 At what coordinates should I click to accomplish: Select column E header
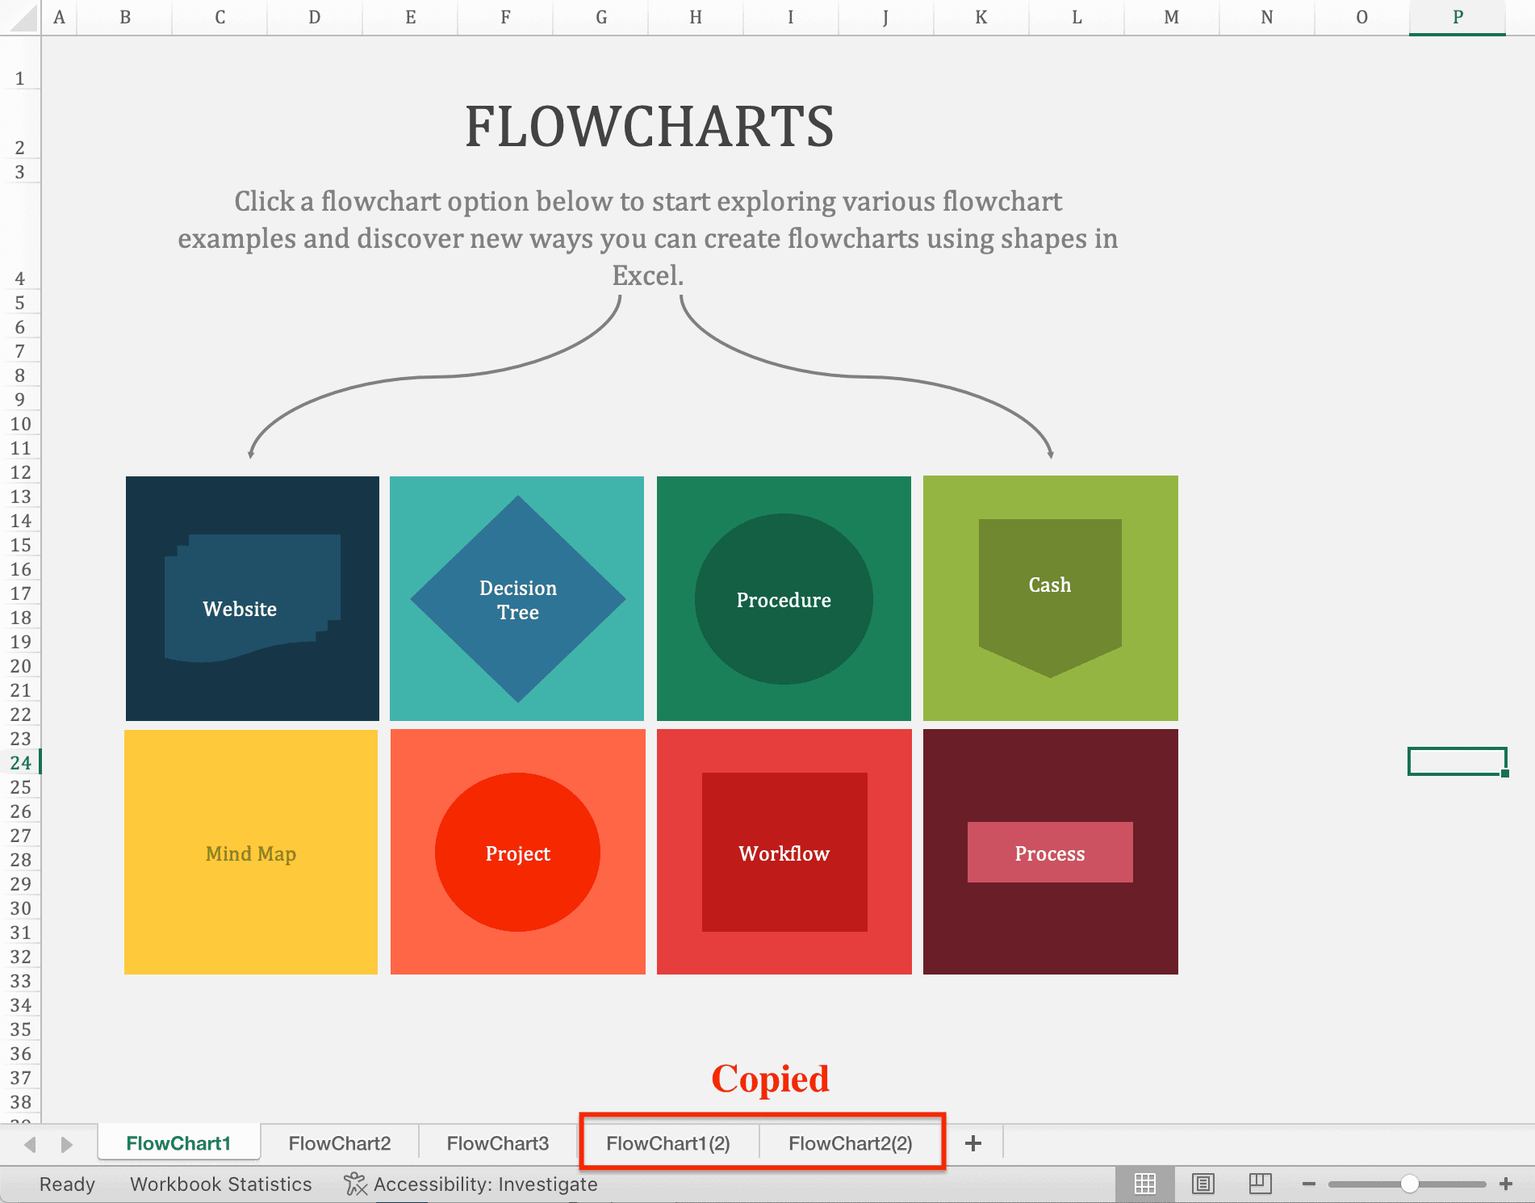tap(410, 17)
